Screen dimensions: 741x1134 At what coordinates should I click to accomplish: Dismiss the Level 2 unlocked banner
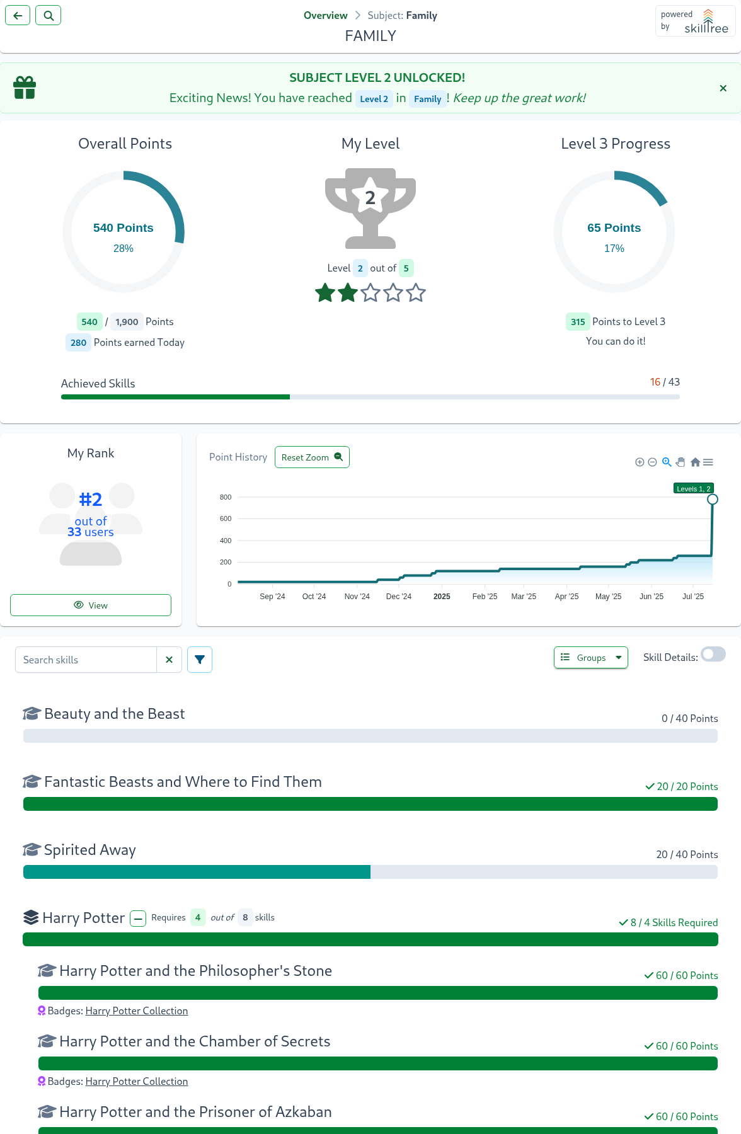[723, 88]
